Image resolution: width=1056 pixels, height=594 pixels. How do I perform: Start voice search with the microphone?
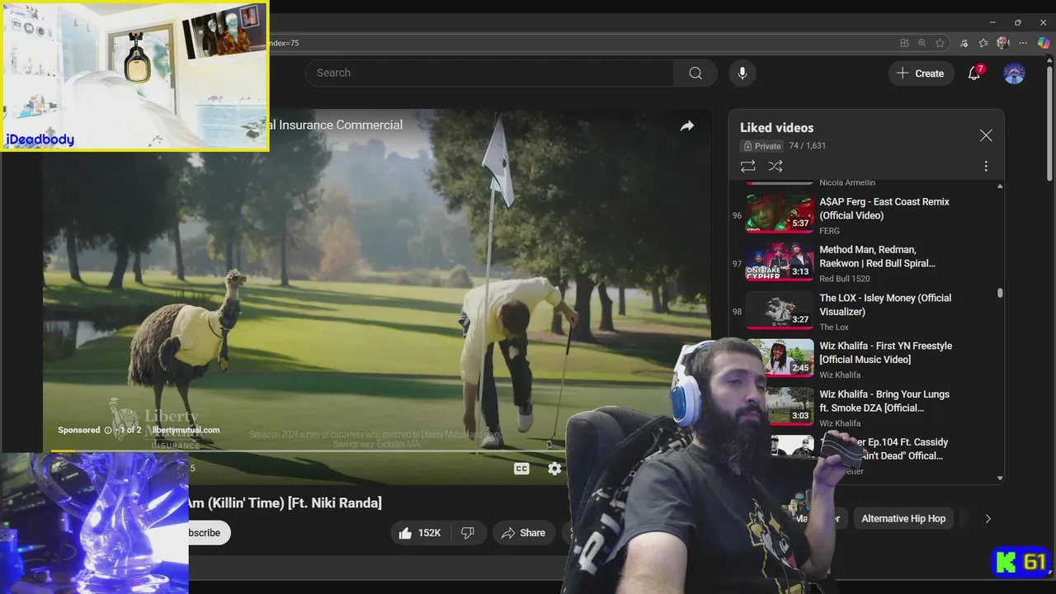tap(742, 73)
